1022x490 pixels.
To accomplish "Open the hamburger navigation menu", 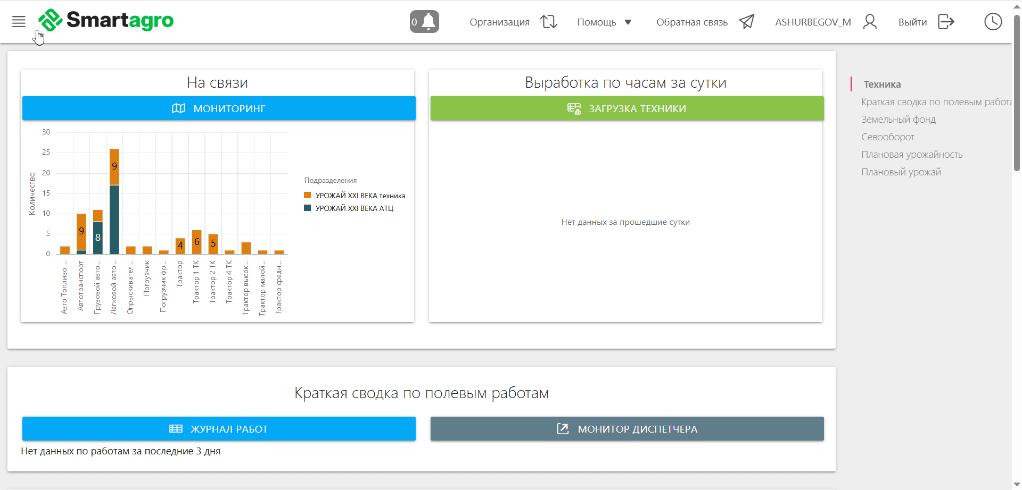I will click(19, 22).
